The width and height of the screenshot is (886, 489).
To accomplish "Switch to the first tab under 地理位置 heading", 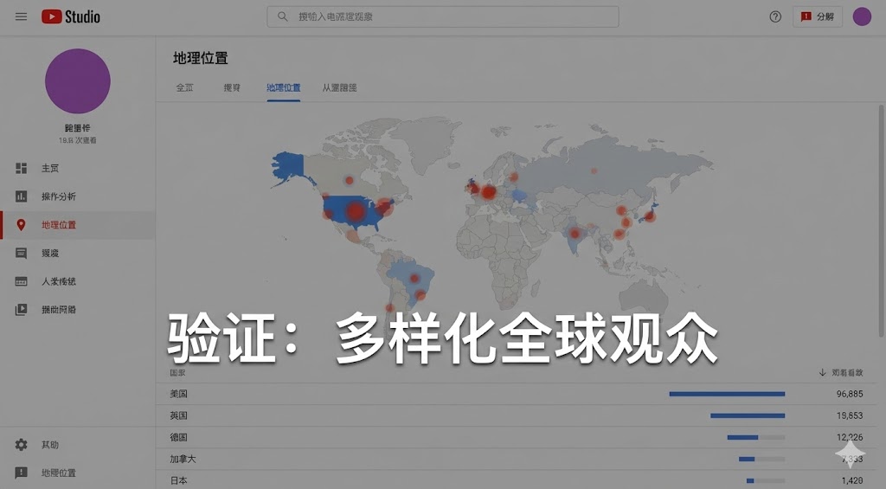I will point(184,87).
